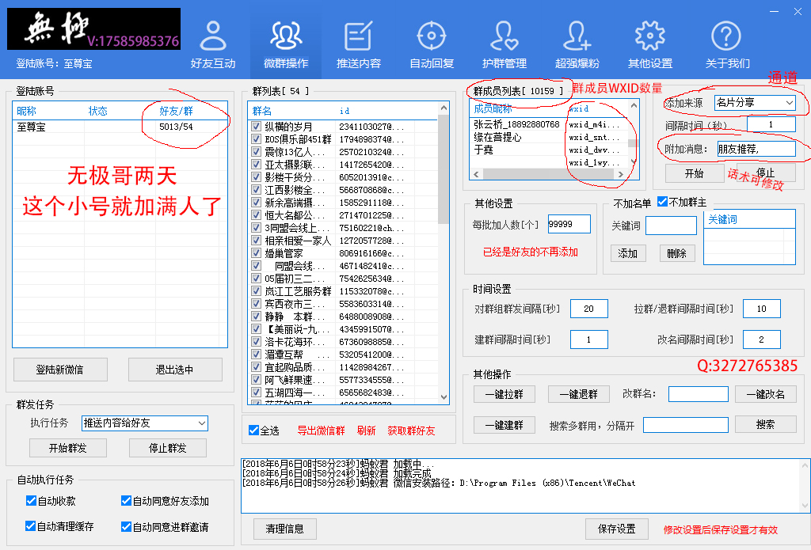The height and width of the screenshot is (550, 811).
Task: Click 保存设置 to save settings
Action: (x=616, y=529)
